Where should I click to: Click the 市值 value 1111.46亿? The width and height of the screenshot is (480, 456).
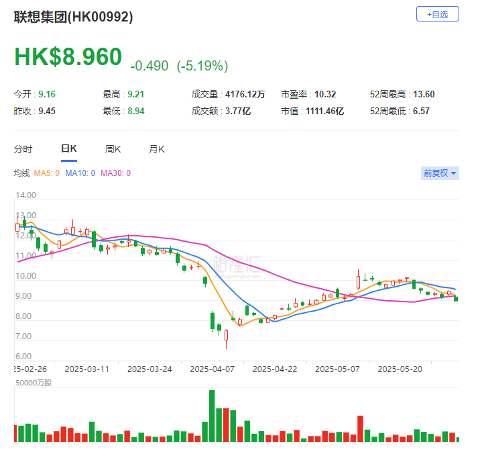click(324, 111)
